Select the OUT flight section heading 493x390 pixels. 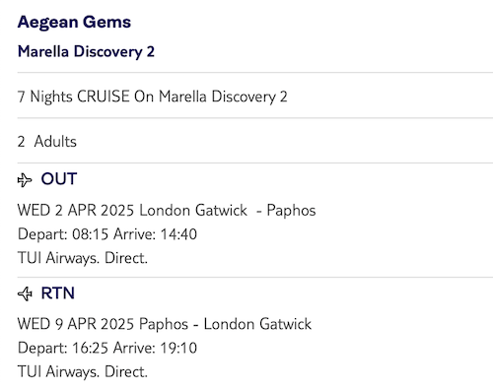coord(59,179)
